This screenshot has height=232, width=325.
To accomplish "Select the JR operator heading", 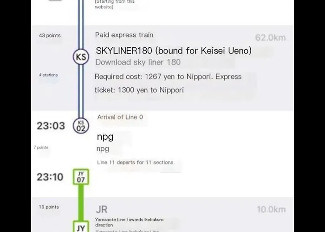I will pos(102,209).
